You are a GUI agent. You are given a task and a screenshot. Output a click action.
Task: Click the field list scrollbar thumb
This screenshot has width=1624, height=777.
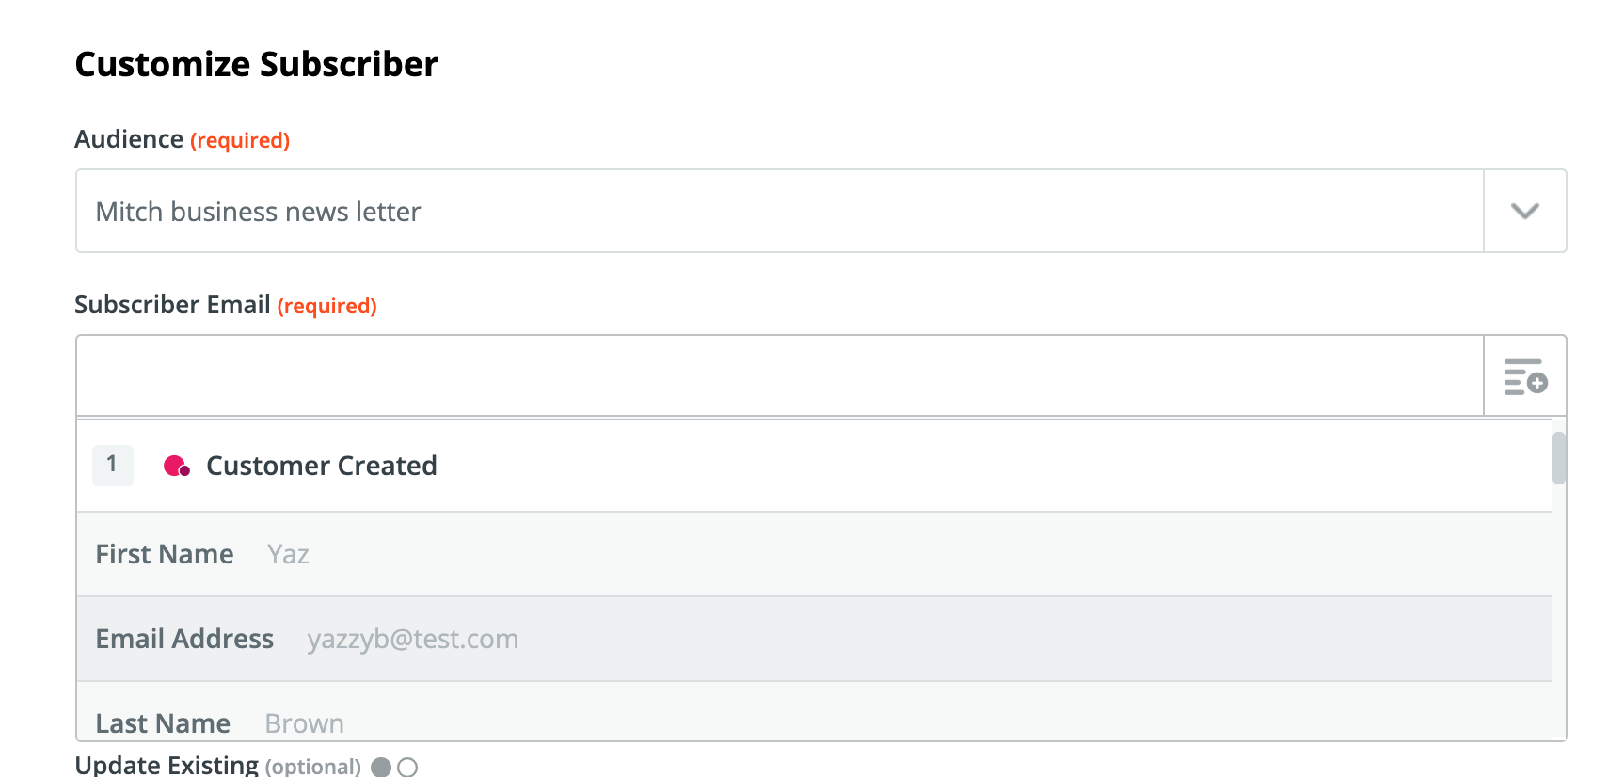1559,457
